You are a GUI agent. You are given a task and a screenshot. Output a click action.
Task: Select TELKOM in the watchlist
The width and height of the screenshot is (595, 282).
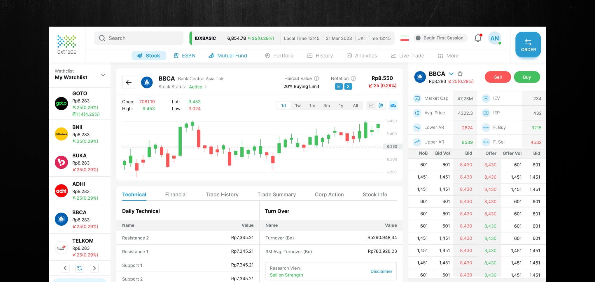pyautogui.click(x=80, y=248)
